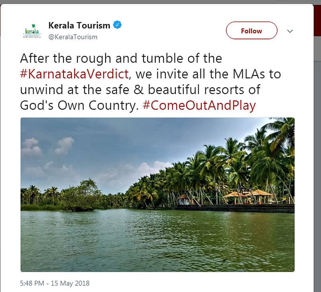Click the Kerala Tourism logo avatar

click(33, 31)
